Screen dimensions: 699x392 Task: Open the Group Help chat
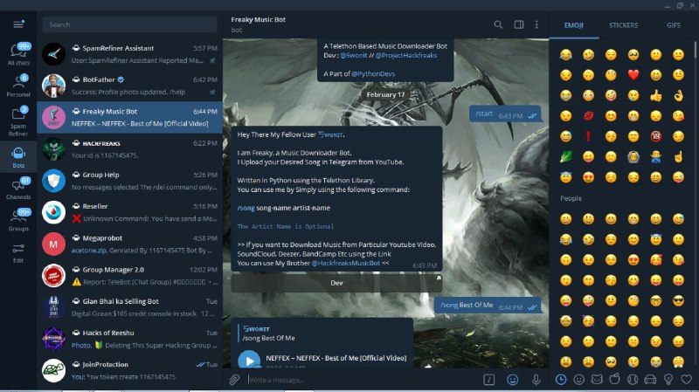tap(129, 181)
